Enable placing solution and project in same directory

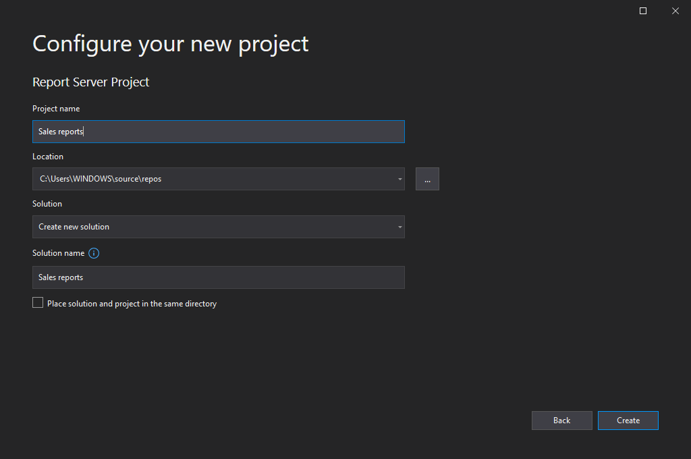click(38, 303)
